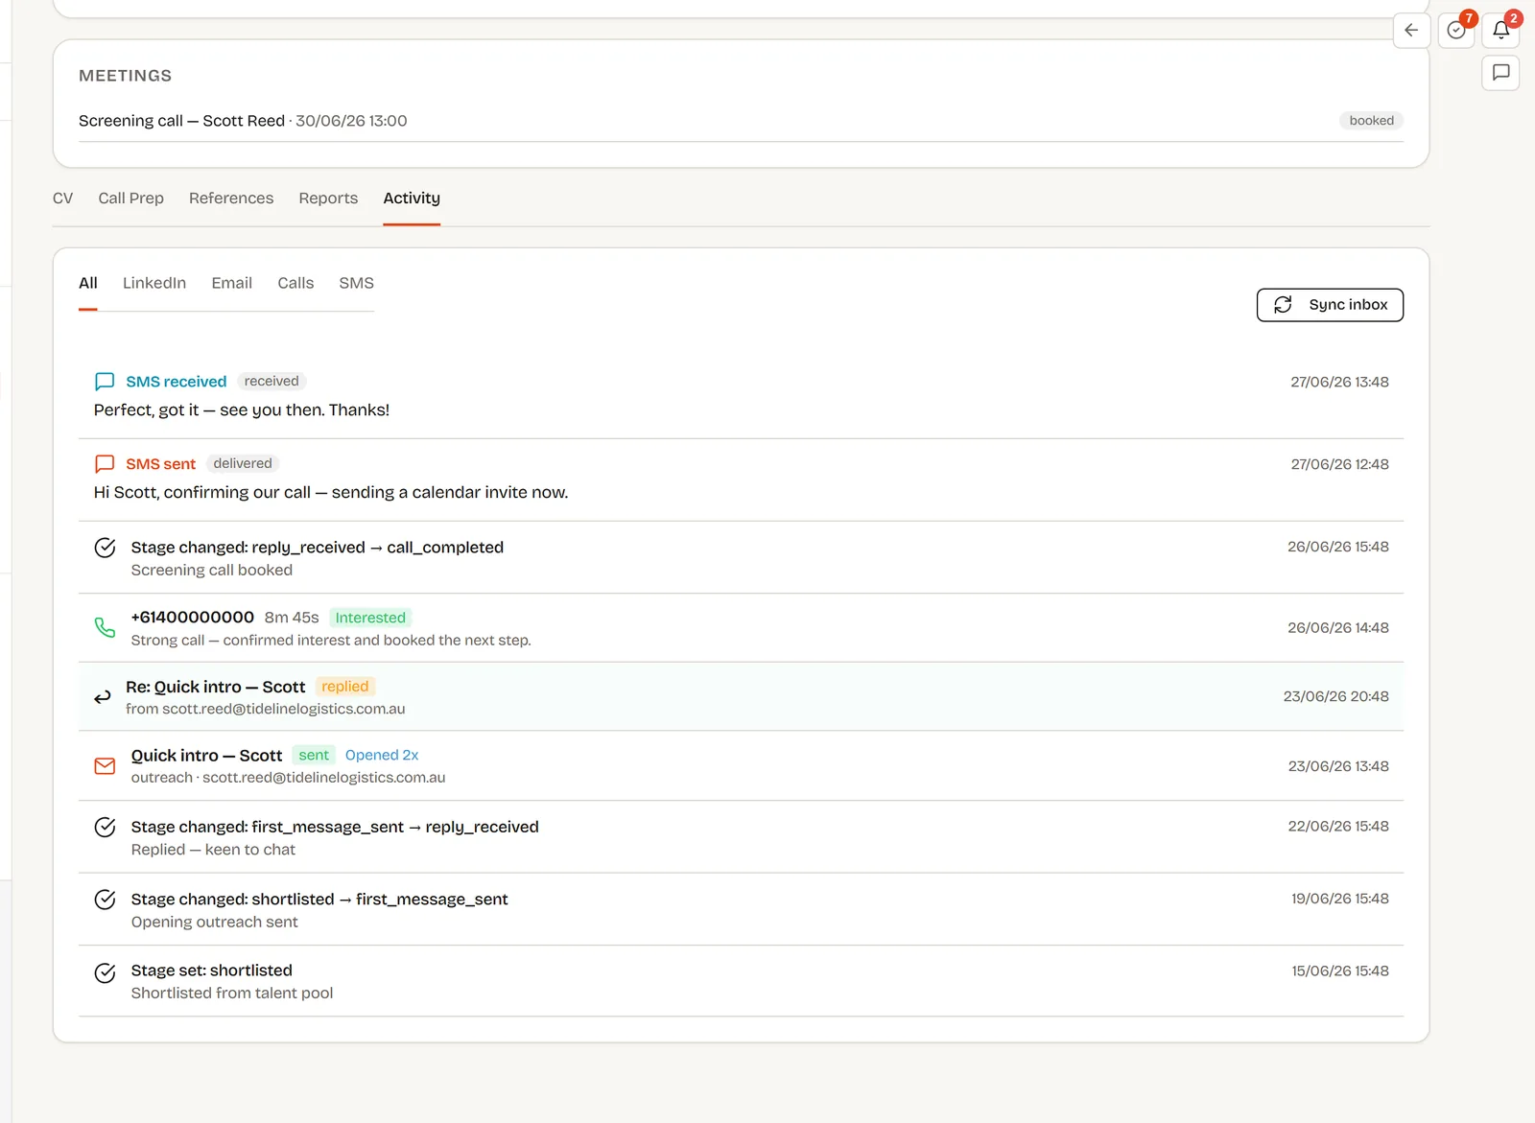
Task: Click the phone number +61400000000
Action: click(x=193, y=618)
